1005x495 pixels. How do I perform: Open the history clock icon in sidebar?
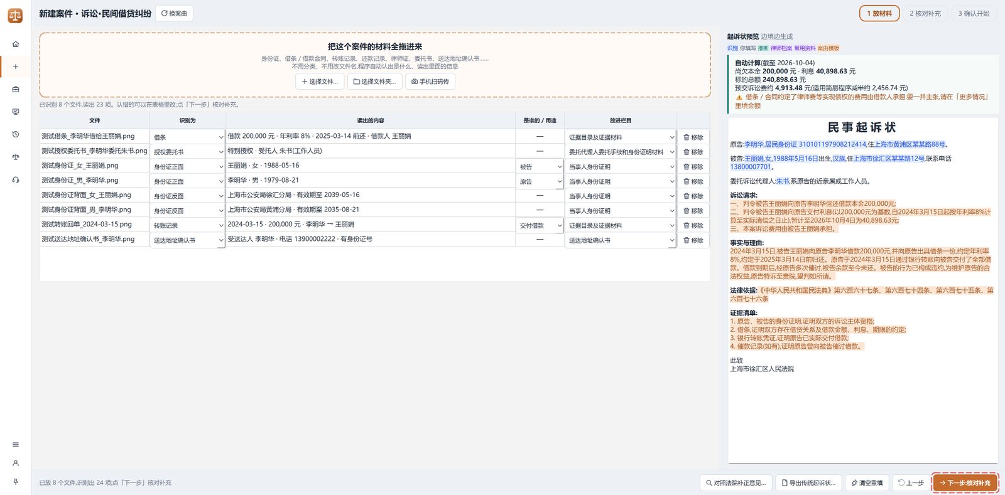click(x=16, y=134)
